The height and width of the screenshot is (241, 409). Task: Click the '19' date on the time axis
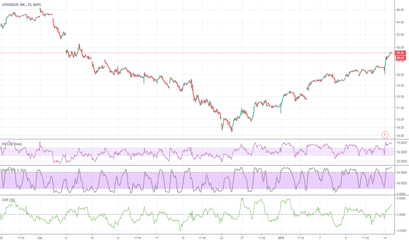pyautogui.click(x=183, y=238)
